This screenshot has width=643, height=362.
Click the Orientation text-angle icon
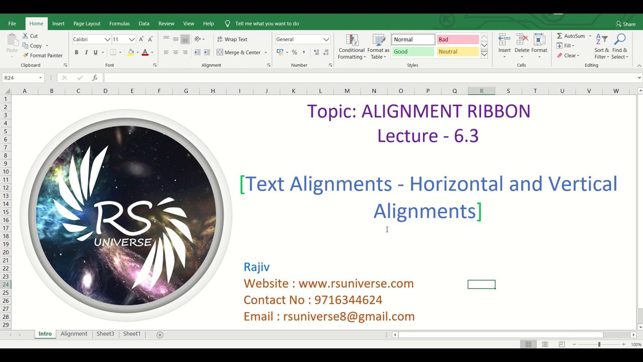pos(198,39)
